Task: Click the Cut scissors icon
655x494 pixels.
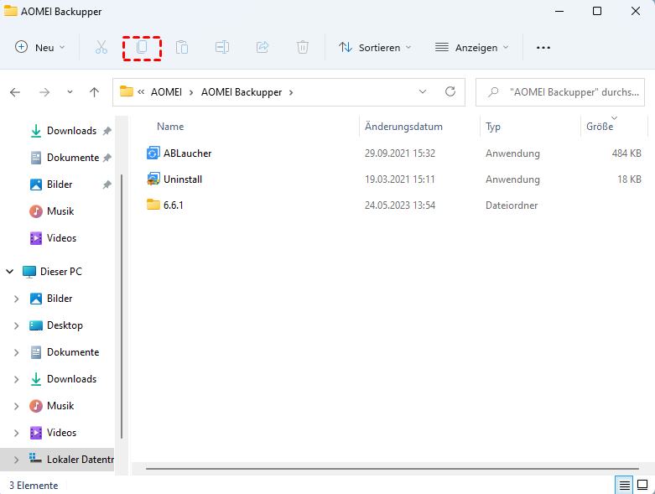Action: click(101, 47)
